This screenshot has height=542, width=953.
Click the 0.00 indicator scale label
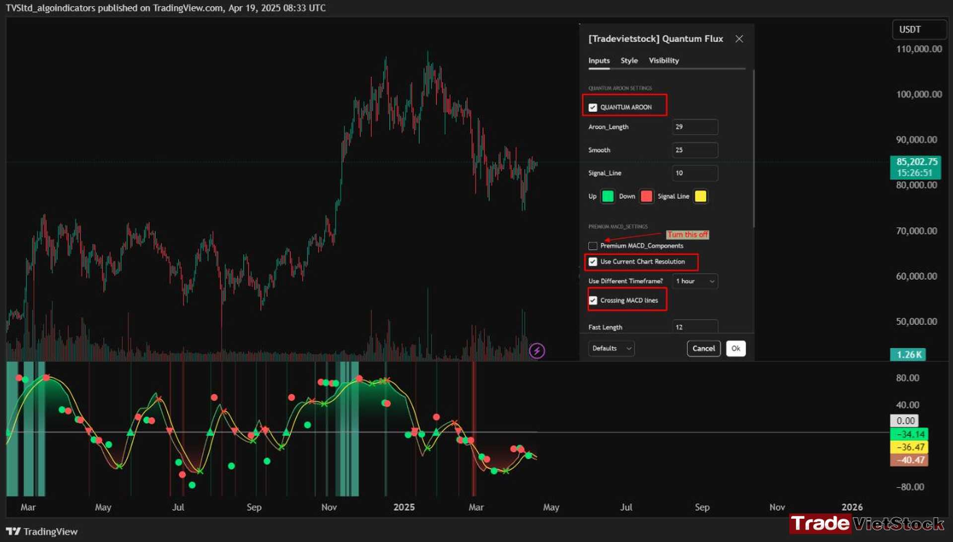(x=904, y=421)
